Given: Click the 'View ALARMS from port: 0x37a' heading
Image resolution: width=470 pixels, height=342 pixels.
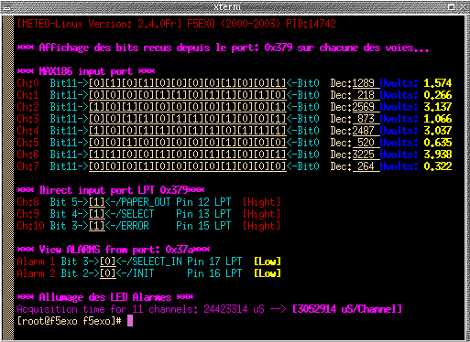Looking at the screenshot, I should pos(114,250).
